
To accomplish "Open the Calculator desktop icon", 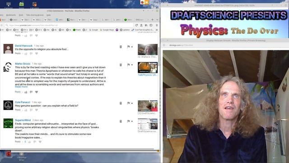I will click(x=34, y=5).
